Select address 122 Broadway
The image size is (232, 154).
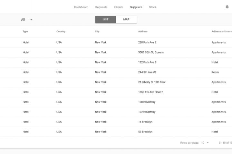[x=147, y=112]
